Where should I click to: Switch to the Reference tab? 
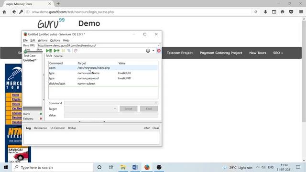pos(41,128)
